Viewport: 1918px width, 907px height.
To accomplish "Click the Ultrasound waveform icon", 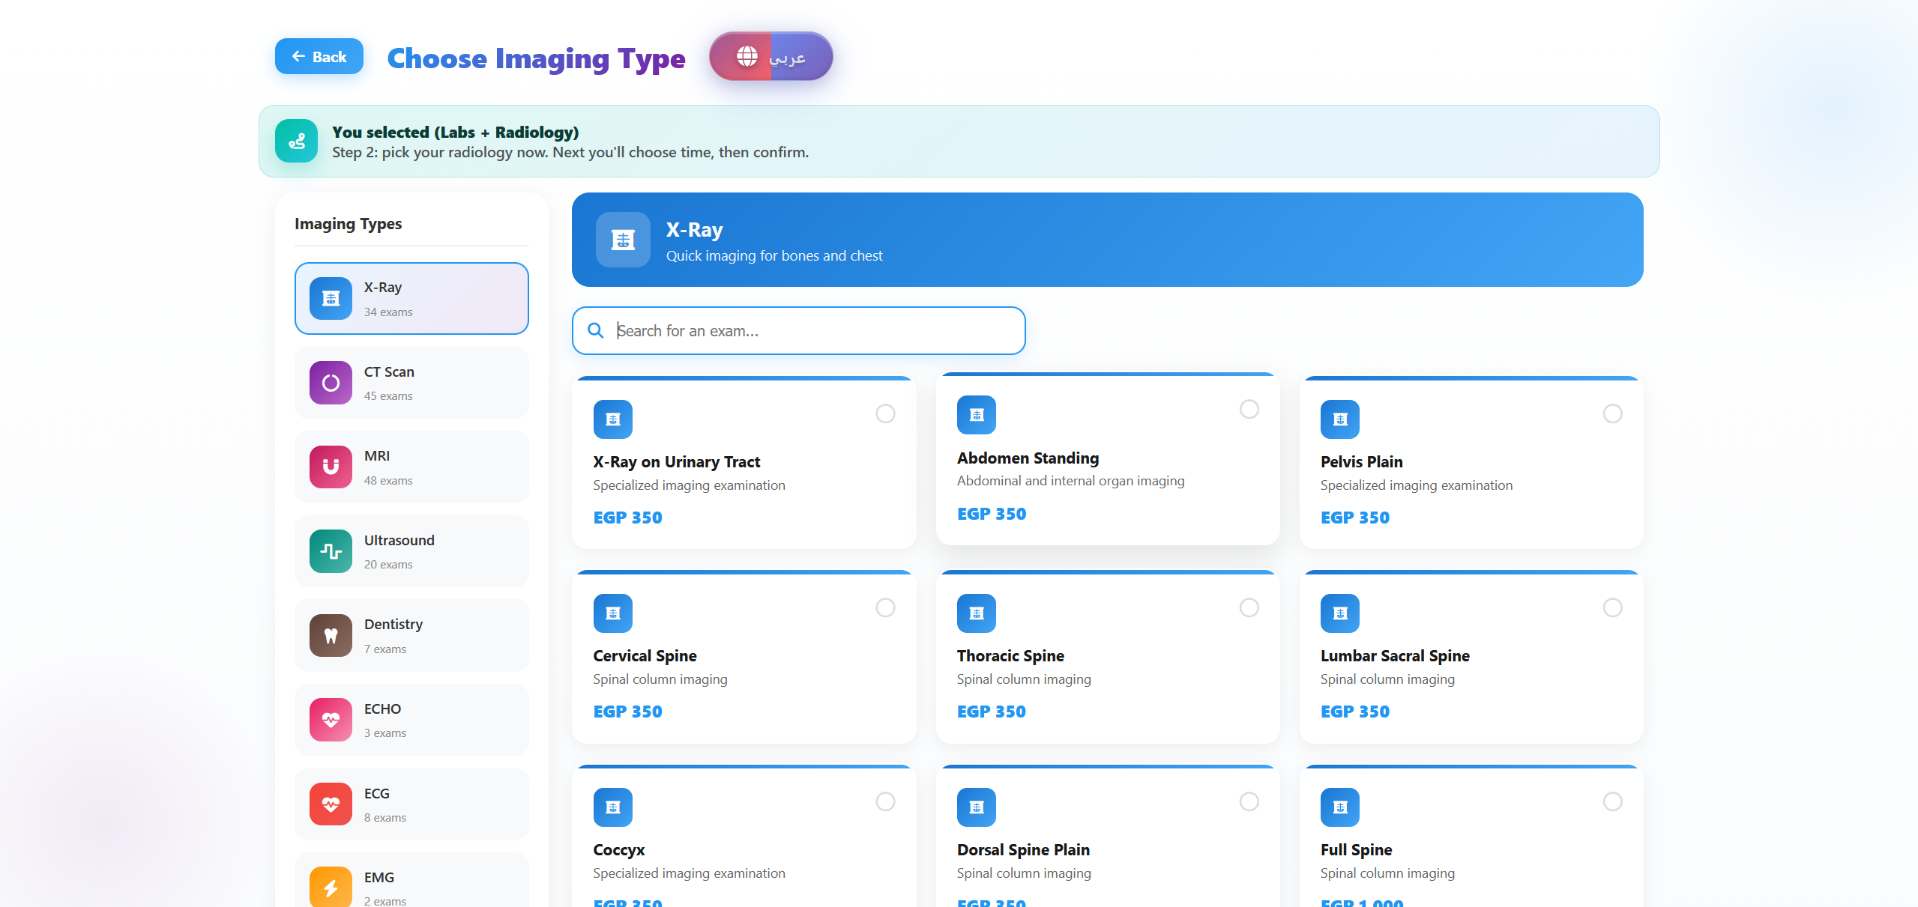I will tap(331, 551).
